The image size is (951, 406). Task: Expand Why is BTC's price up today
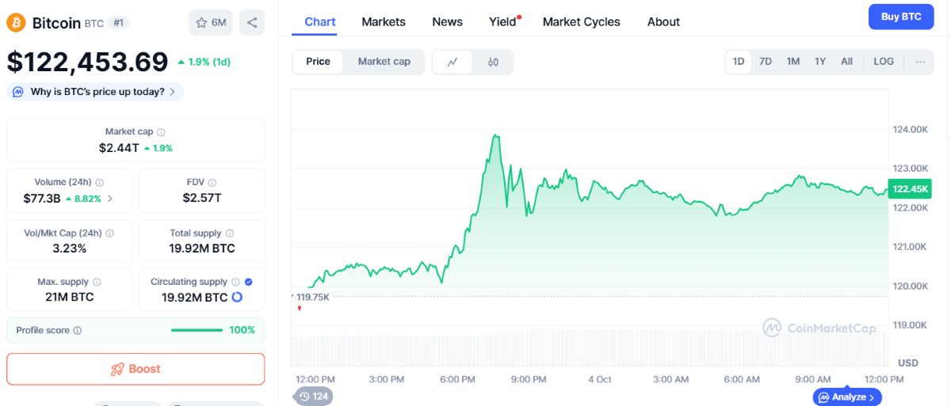tap(95, 92)
